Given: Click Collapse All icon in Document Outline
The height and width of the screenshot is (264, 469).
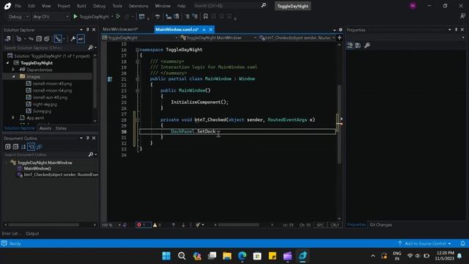Looking at the screenshot, I should point(15,147).
